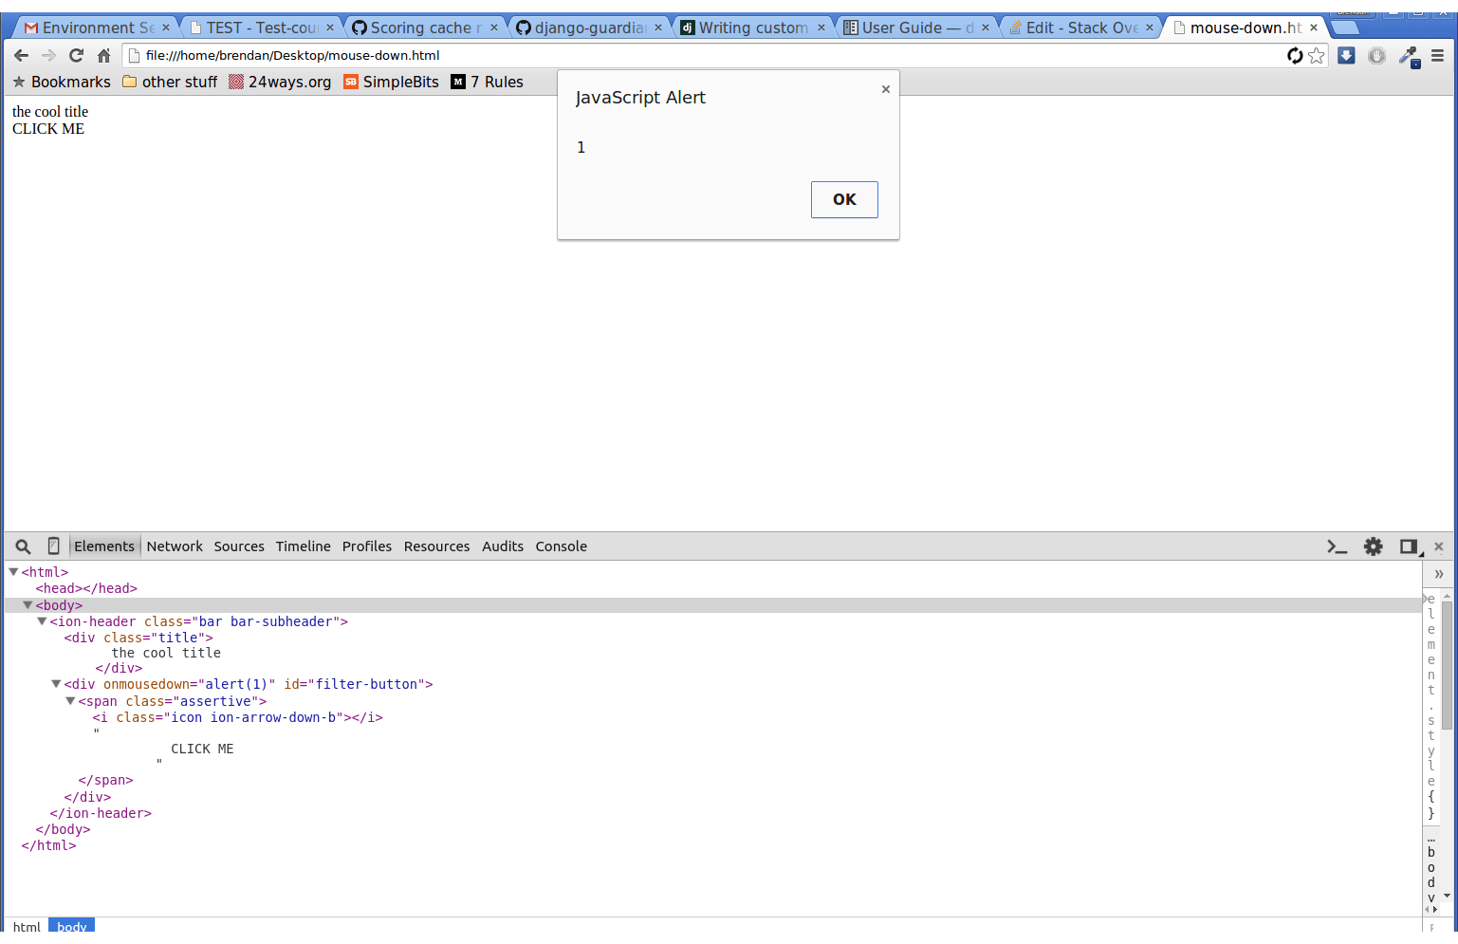The image size is (1458, 944).
Task: Click the html breadcrumb at the bottom
Action: coord(27,927)
